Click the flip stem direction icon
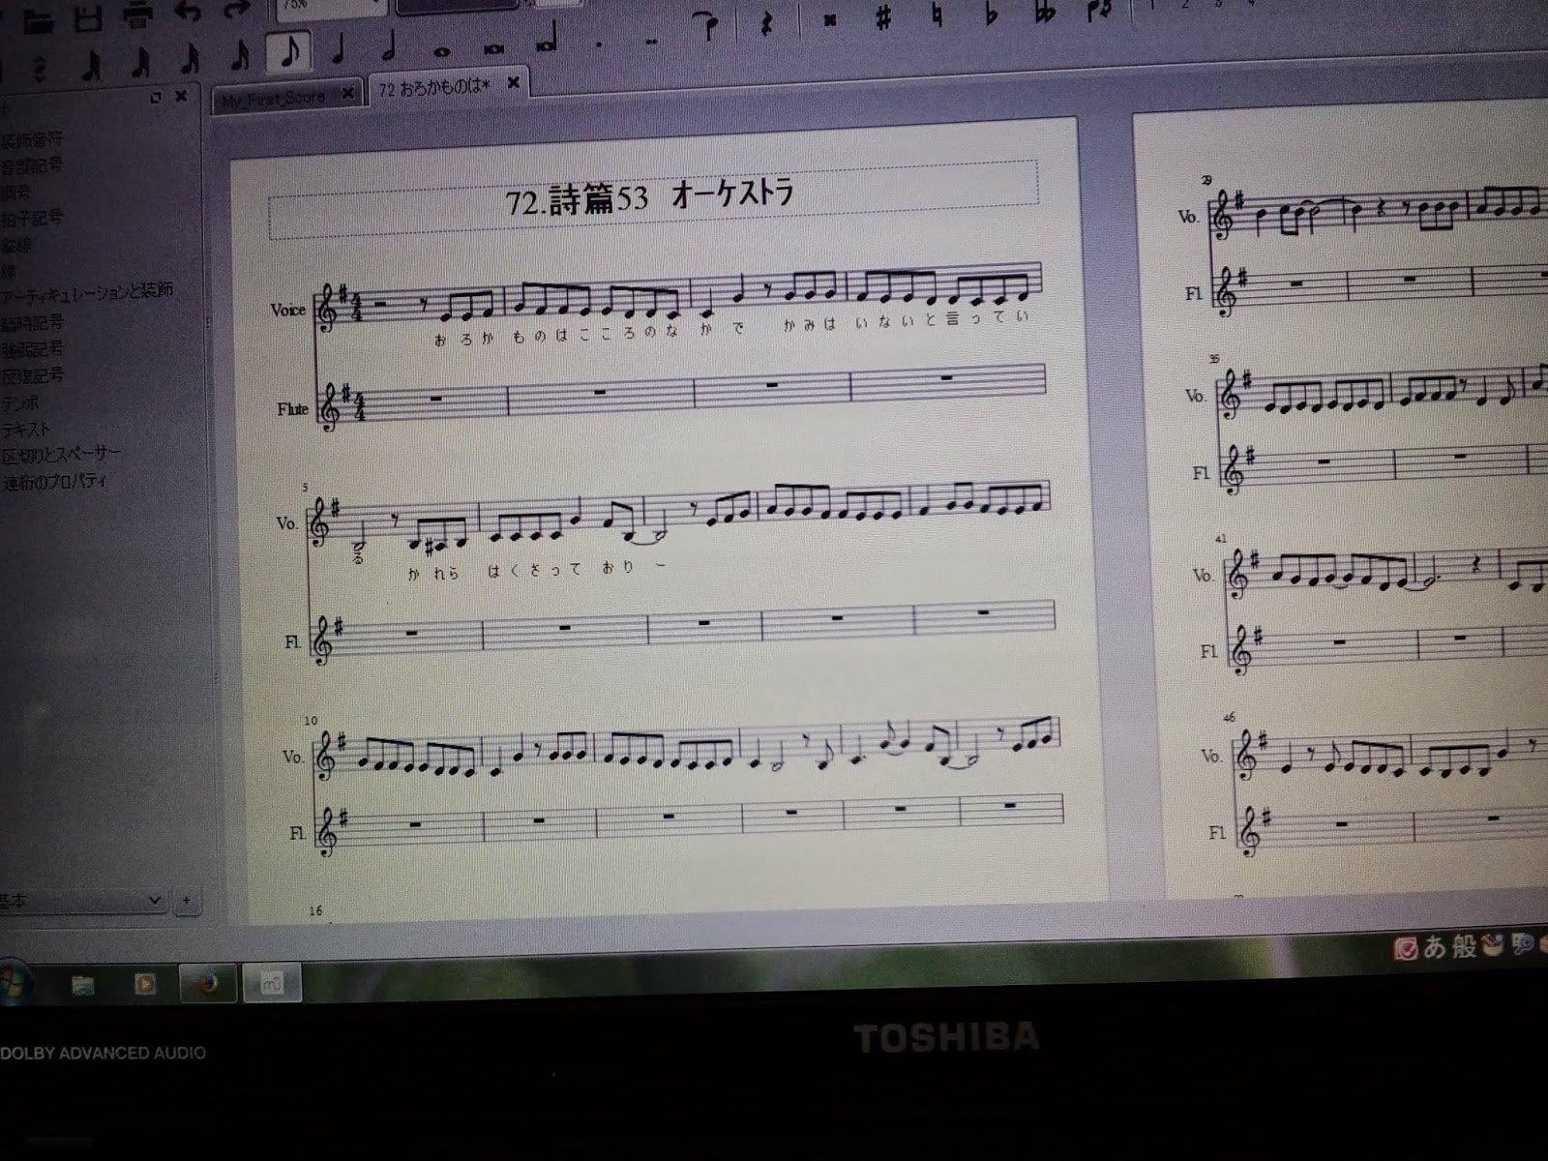The height and width of the screenshot is (1161, 1548). click(x=1100, y=10)
